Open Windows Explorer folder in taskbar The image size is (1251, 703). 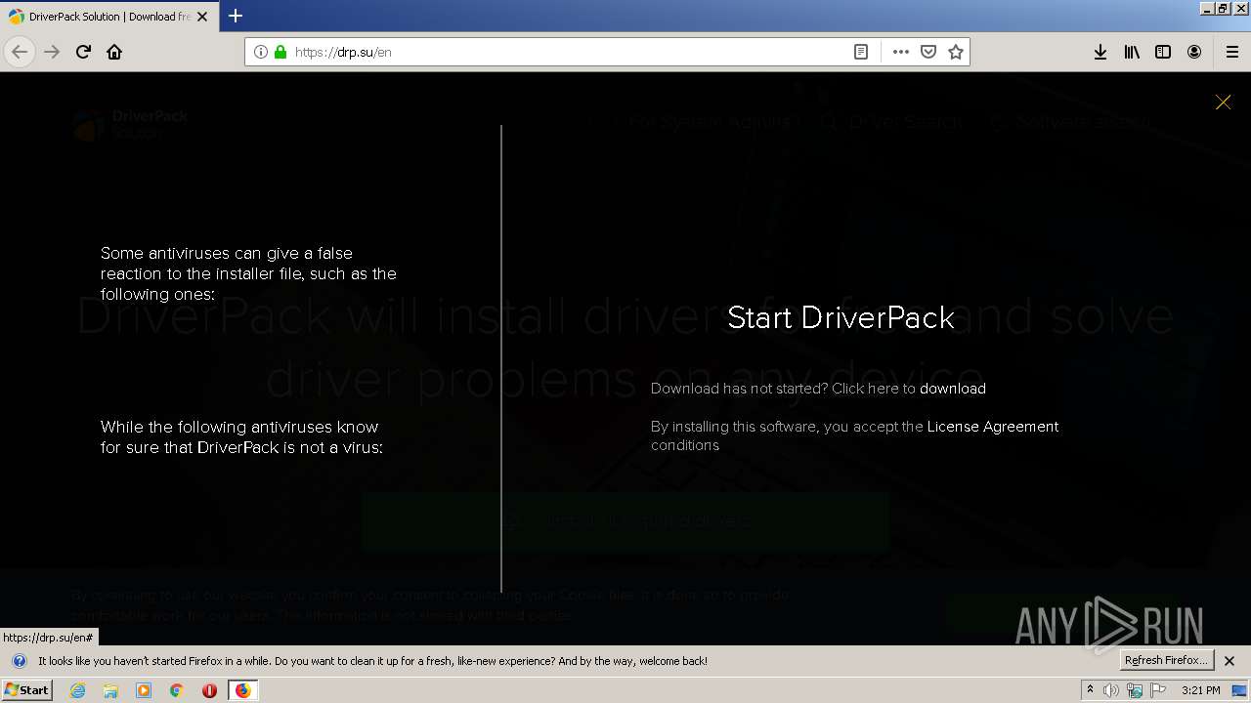[x=110, y=690]
